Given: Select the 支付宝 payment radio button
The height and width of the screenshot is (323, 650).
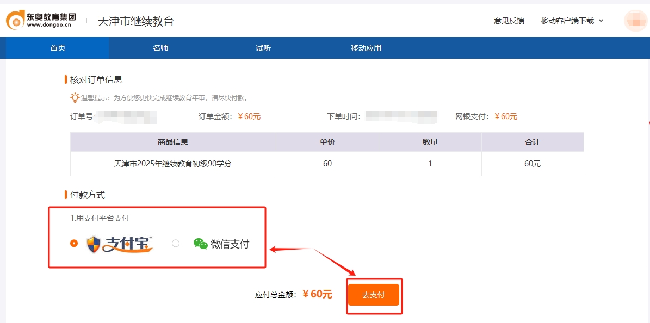Looking at the screenshot, I should (74, 243).
